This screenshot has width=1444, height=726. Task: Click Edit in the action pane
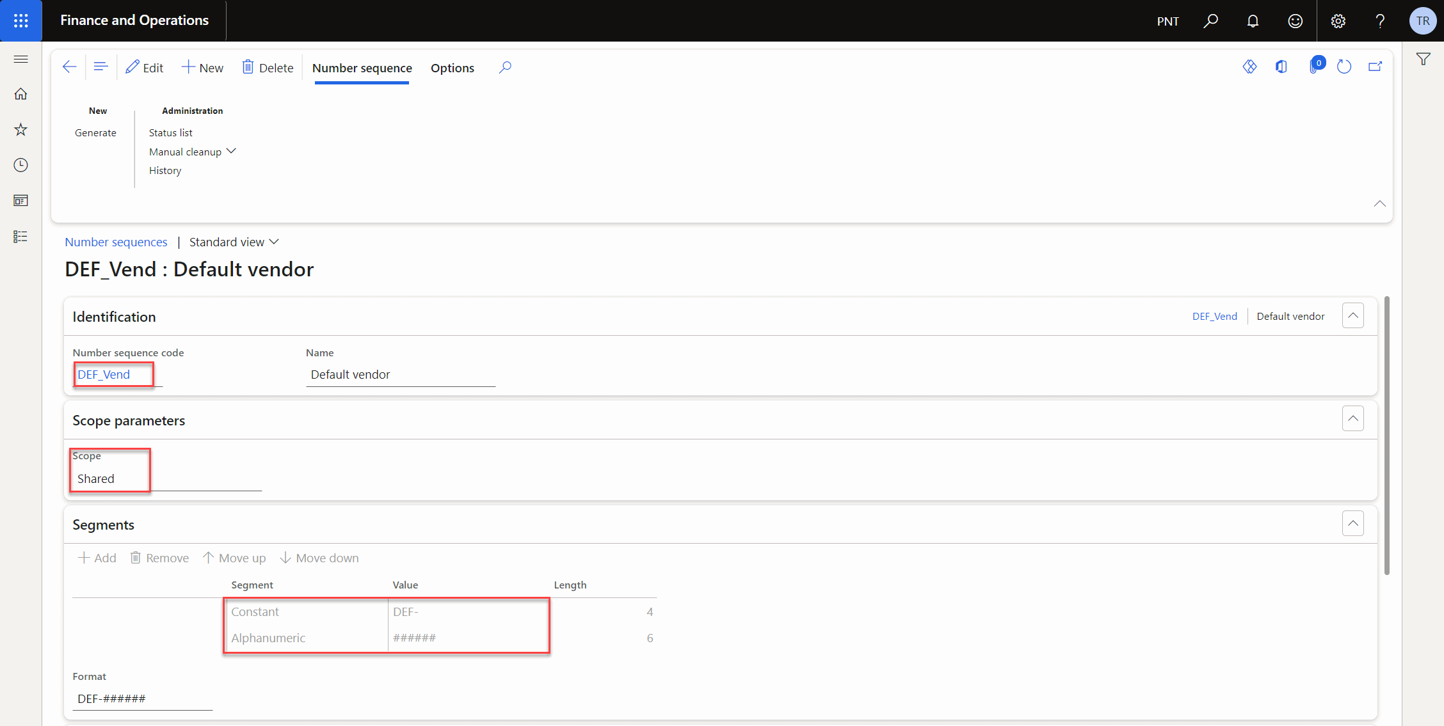pos(145,67)
